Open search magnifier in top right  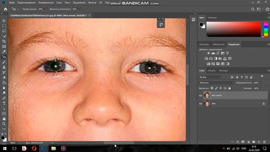[x=253, y=9]
